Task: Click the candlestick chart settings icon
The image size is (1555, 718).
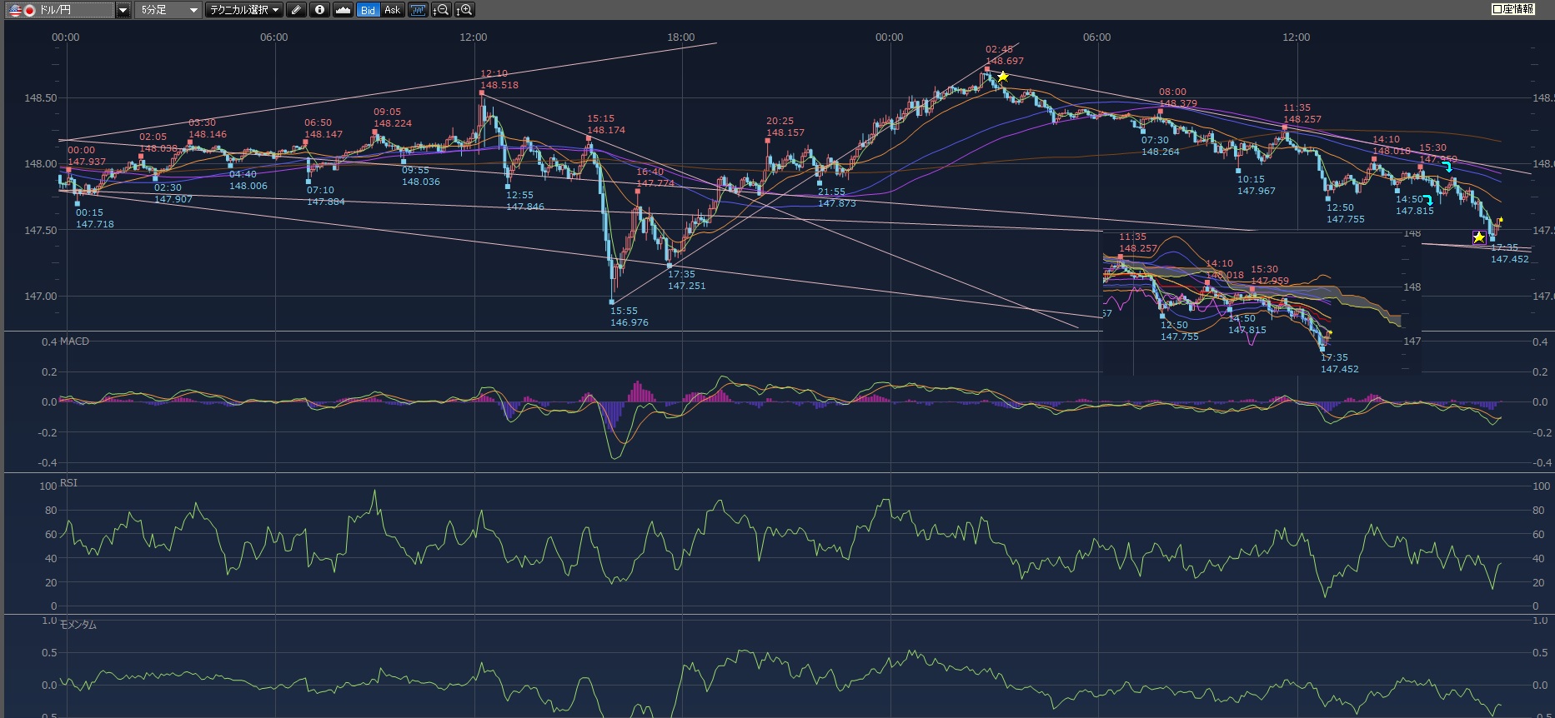Action: pos(418,10)
